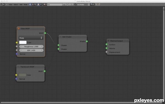
Task: Click second Shader input socket of Add Shader
Action: 59,49
